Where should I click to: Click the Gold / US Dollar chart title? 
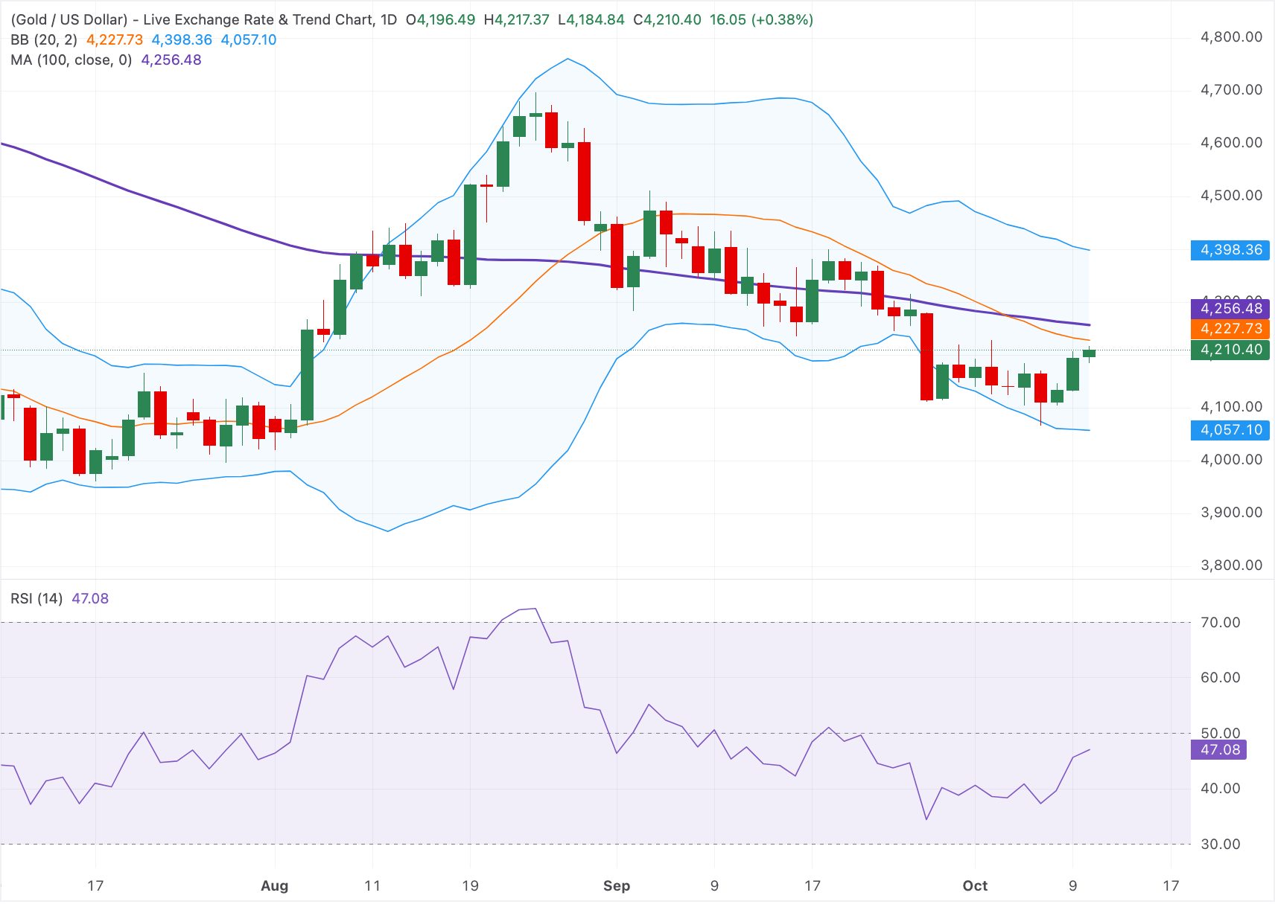[x=204, y=19]
